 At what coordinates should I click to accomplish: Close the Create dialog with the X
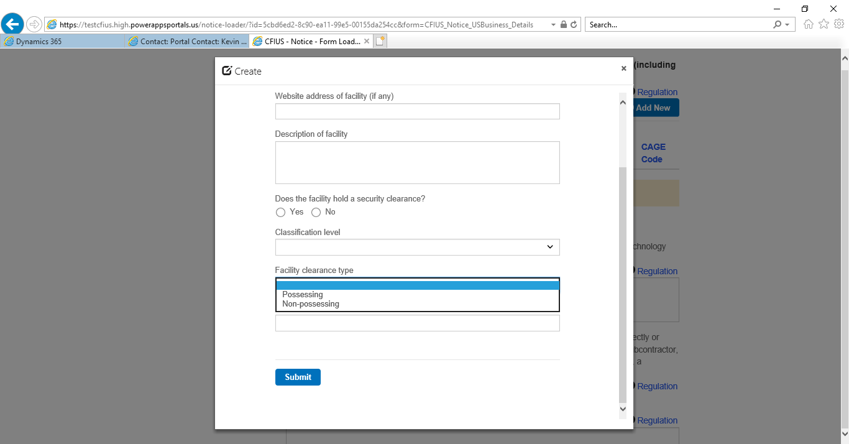coord(623,68)
